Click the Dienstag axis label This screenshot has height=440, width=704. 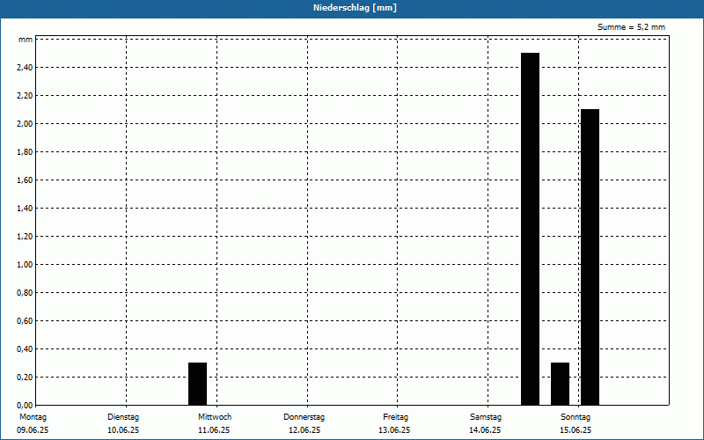[123, 417]
